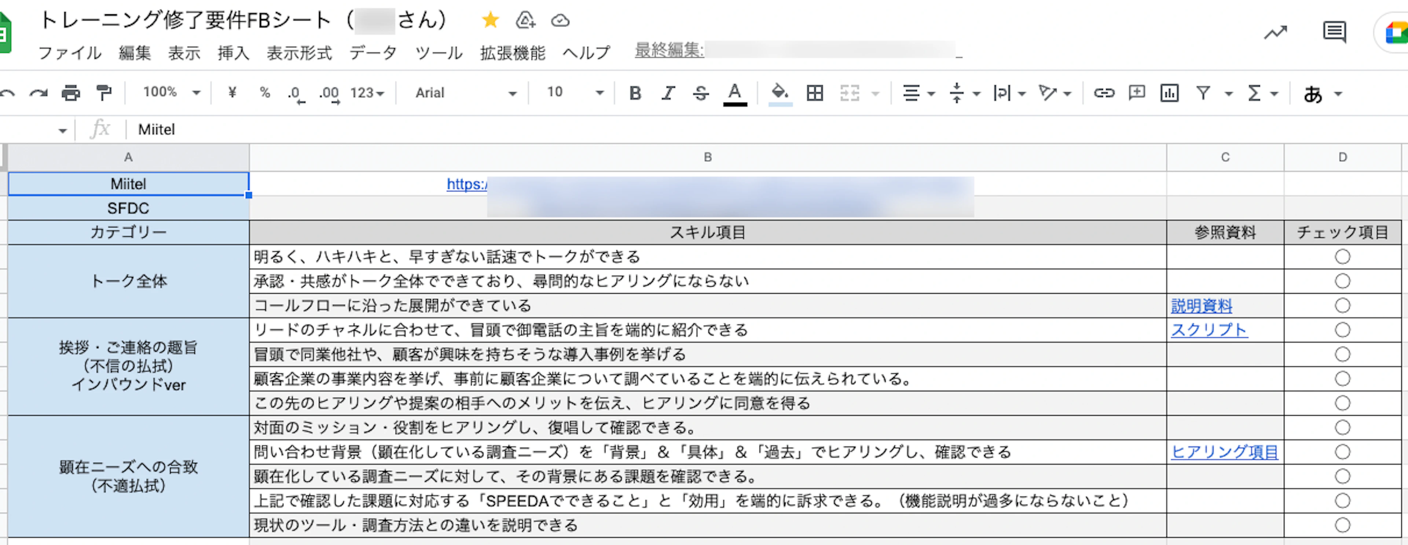
Task: Toggle italic formatting
Action: coord(668,93)
